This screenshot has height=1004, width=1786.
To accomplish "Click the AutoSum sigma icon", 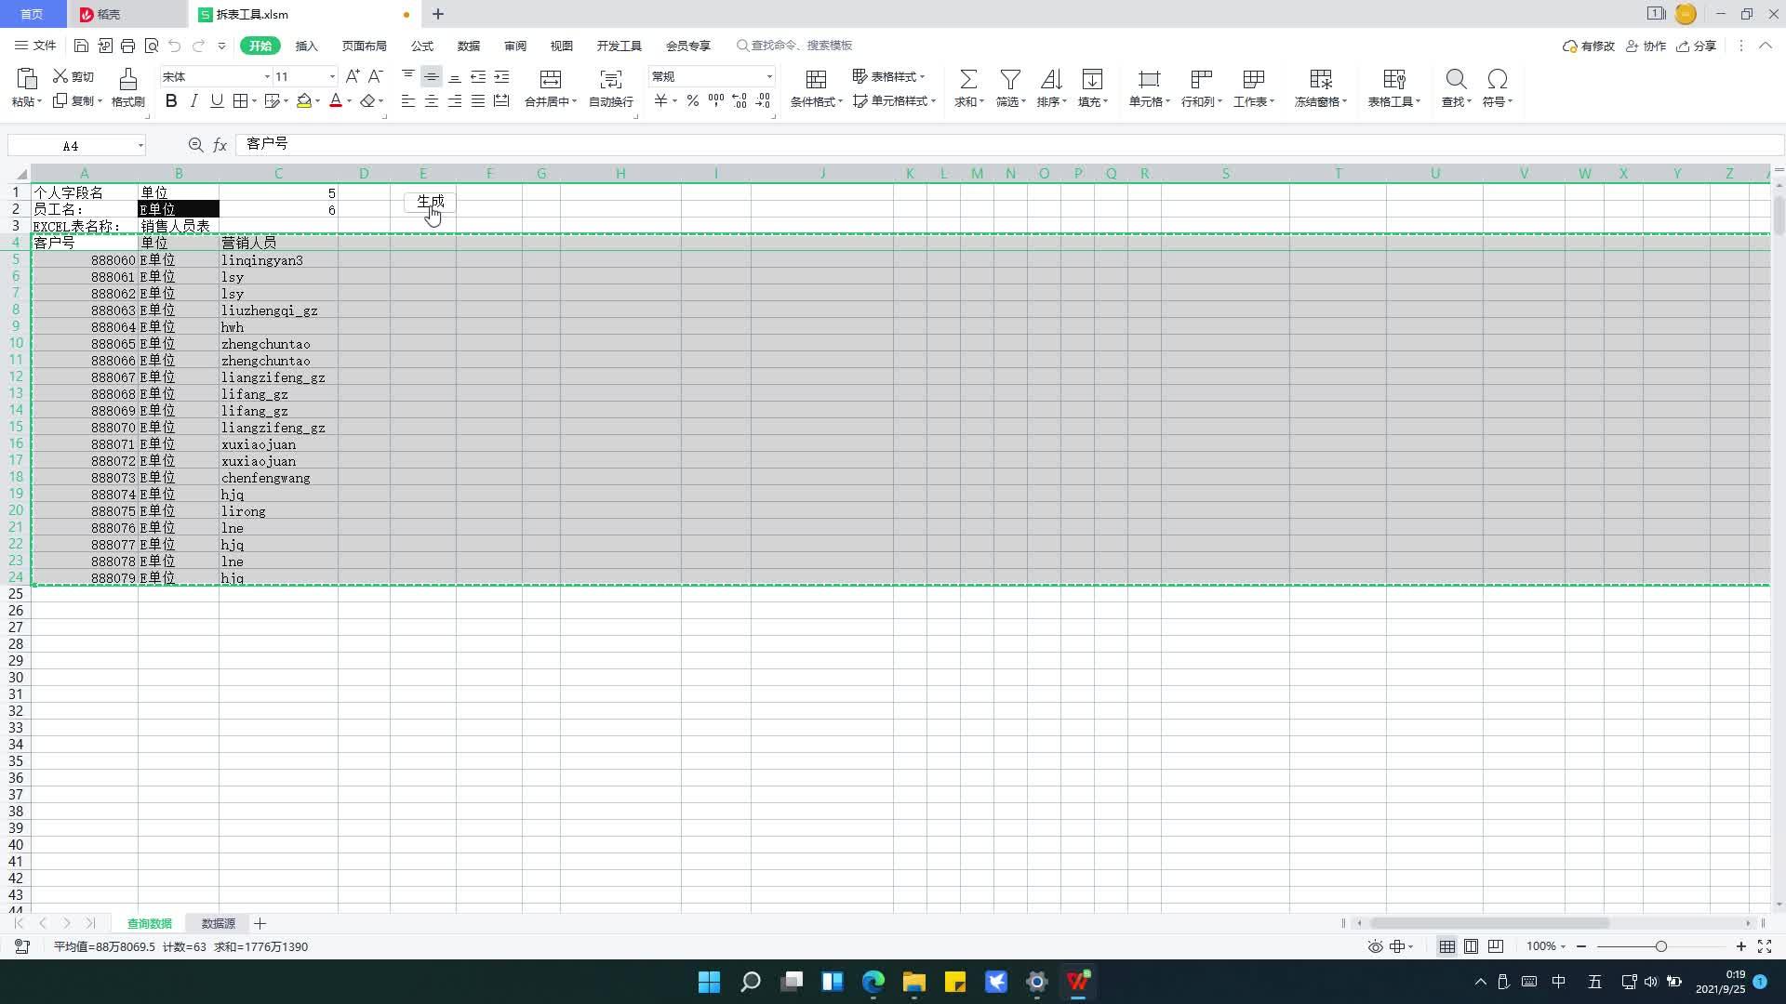I will click(968, 79).
